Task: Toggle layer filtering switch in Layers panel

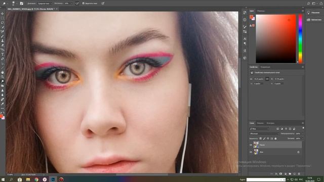Action: pyautogui.click(x=303, y=128)
